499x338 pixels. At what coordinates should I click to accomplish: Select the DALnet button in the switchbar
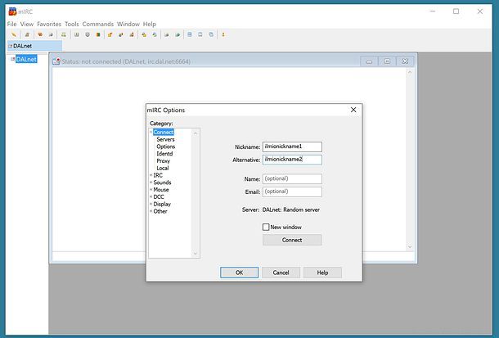click(23, 47)
